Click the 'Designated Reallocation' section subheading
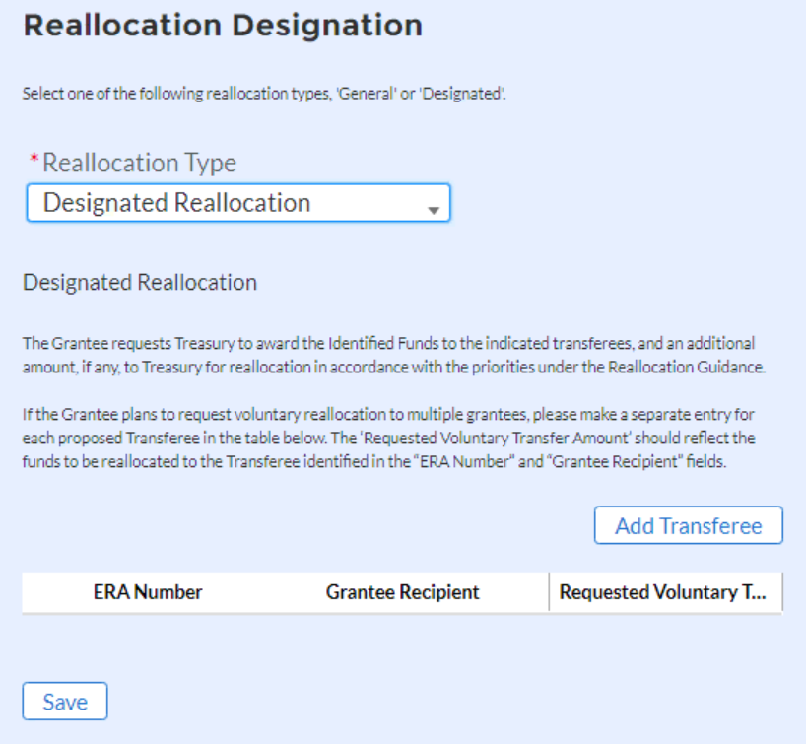Image resolution: width=806 pixels, height=744 pixels. pyautogui.click(x=140, y=283)
